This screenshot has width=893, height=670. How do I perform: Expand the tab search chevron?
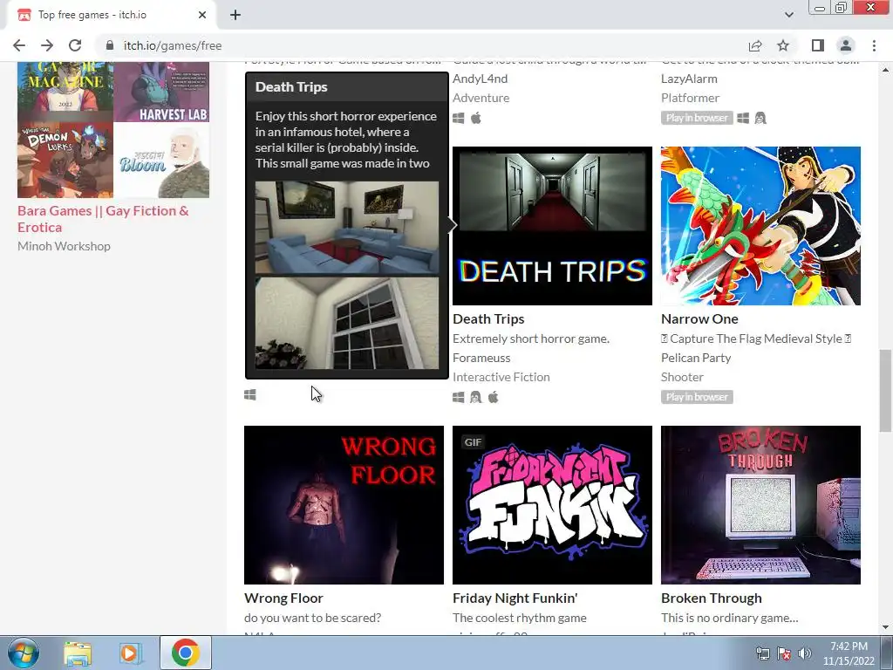pyautogui.click(x=788, y=15)
